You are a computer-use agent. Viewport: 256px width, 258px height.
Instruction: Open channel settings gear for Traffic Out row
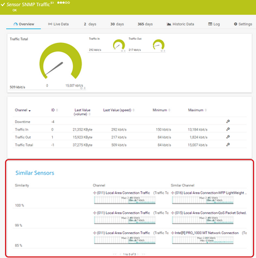pyautogui.click(x=228, y=137)
